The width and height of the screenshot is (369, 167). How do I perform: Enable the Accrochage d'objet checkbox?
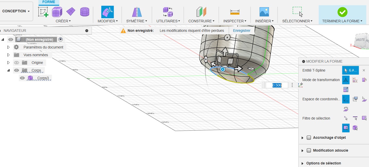coord(309,138)
